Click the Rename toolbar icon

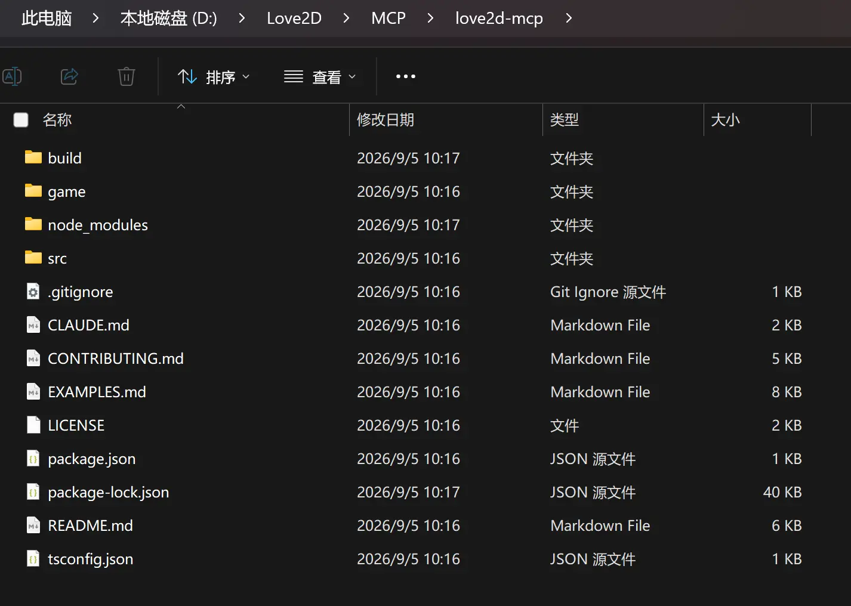coord(12,76)
